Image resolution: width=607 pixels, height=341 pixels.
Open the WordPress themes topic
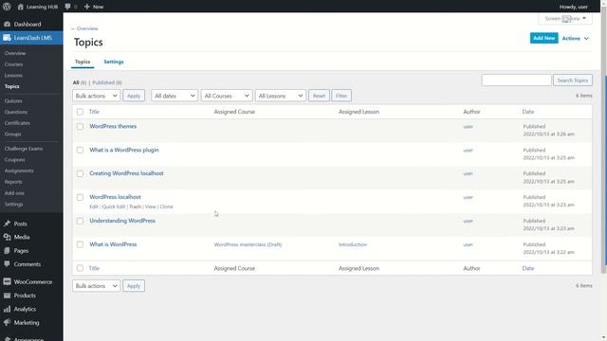113,126
